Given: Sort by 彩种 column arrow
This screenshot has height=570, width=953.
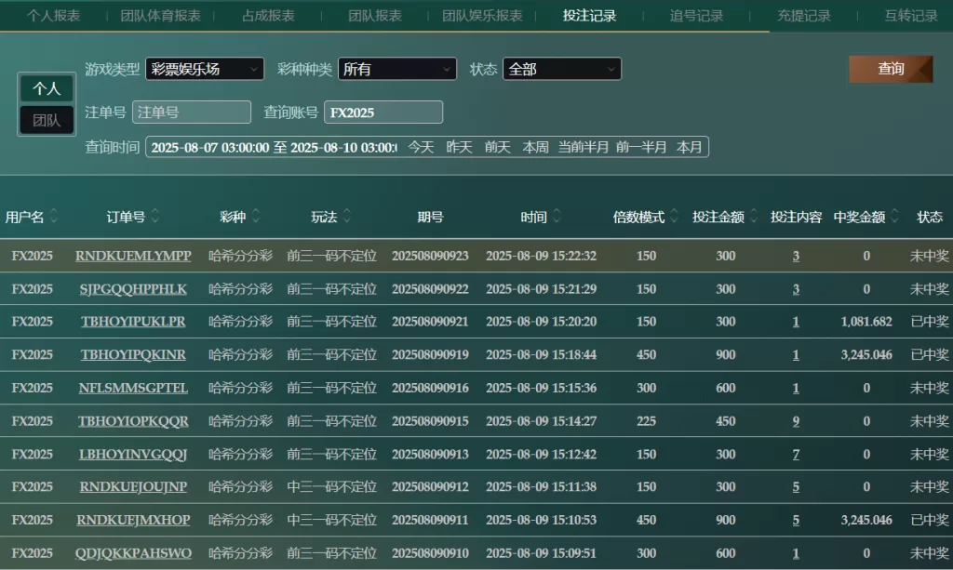Looking at the screenshot, I should (x=256, y=216).
